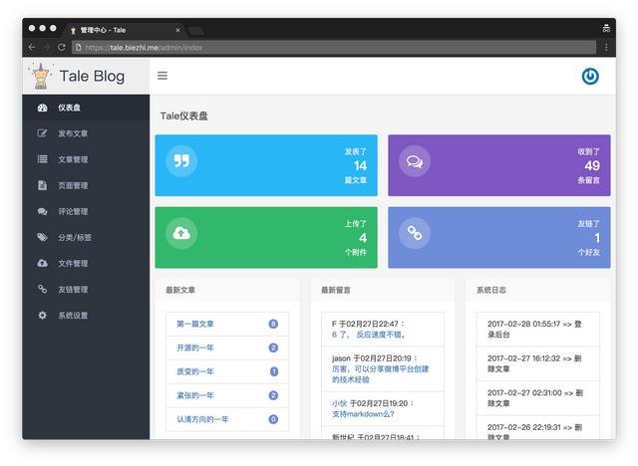Click the 最新留言 panel heading
The height and width of the screenshot is (466, 638).
[336, 290]
